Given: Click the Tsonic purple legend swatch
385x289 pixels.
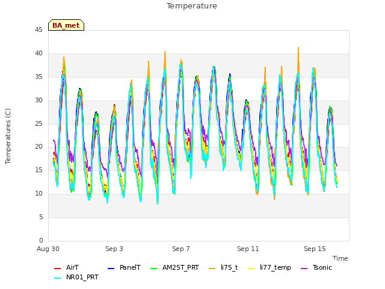Looking at the screenshot, I should pyautogui.click(x=304, y=269).
